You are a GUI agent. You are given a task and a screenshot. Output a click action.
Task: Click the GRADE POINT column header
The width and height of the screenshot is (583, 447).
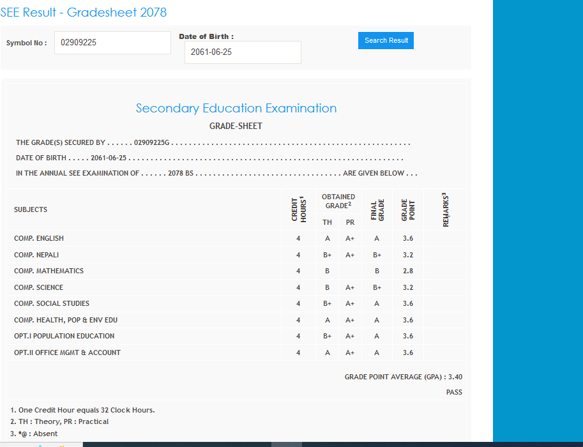[x=408, y=209]
